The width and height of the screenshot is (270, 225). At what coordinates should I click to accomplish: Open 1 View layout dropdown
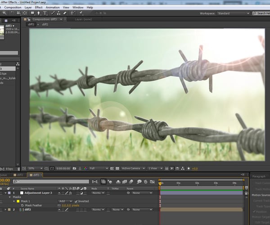[x=155, y=168]
